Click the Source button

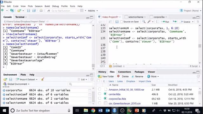coord(186,22)
